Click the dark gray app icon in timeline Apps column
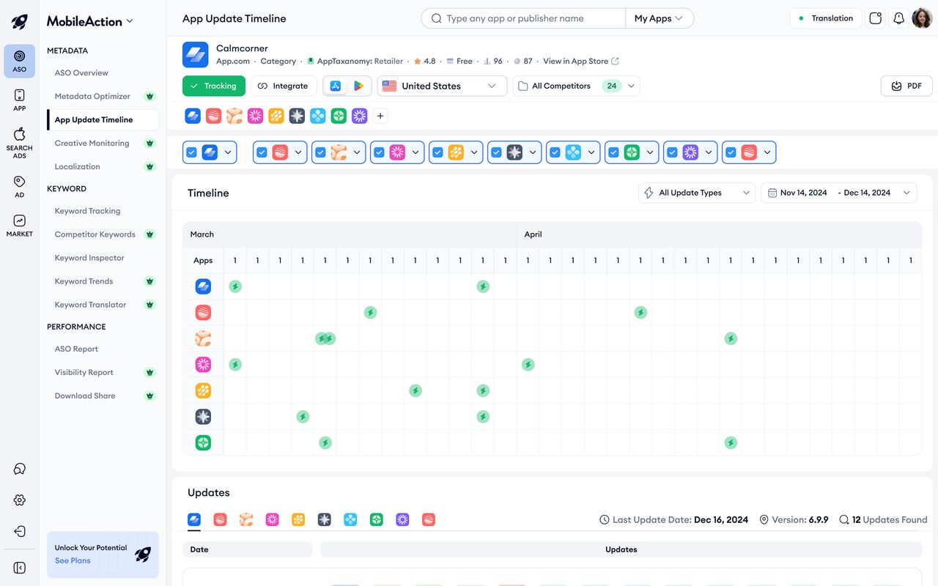Image resolution: width=938 pixels, height=586 pixels. tap(203, 417)
